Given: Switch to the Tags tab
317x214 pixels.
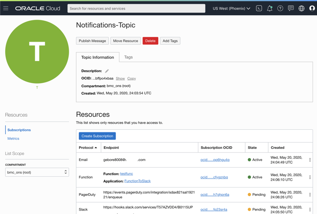Looking at the screenshot, I should (x=128, y=57).
